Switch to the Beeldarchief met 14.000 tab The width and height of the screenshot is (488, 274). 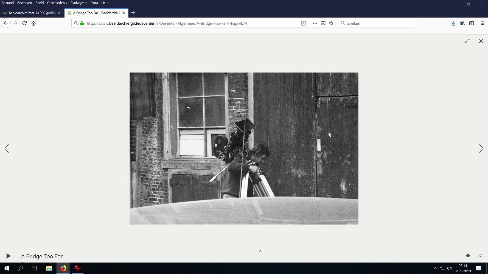point(32,13)
